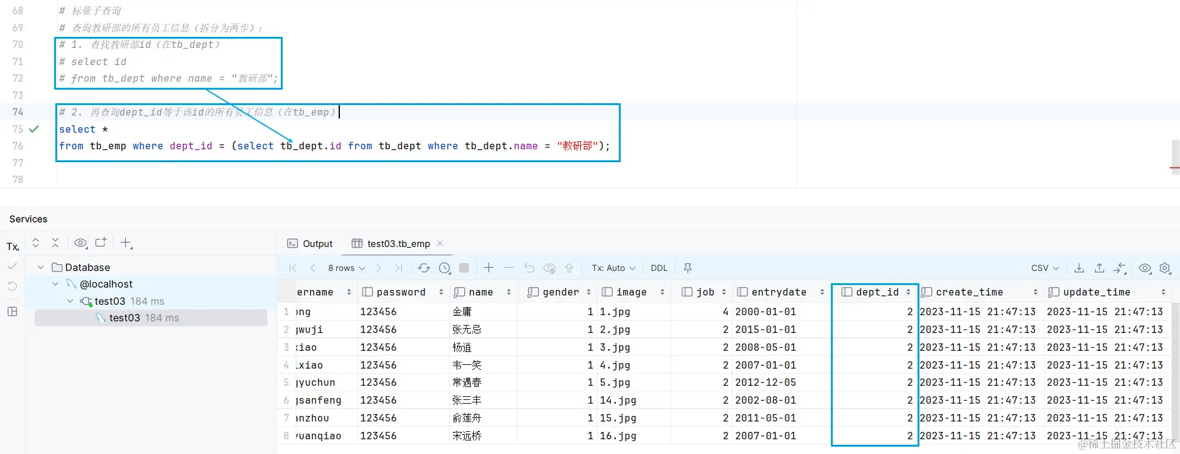Place cursor on editor line 76 SQL statement
Viewport: 1180px width, 454px height.
point(334,146)
